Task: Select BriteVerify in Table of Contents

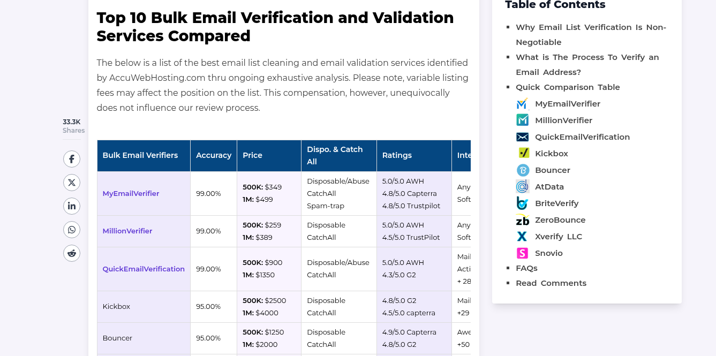Action: click(x=556, y=203)
